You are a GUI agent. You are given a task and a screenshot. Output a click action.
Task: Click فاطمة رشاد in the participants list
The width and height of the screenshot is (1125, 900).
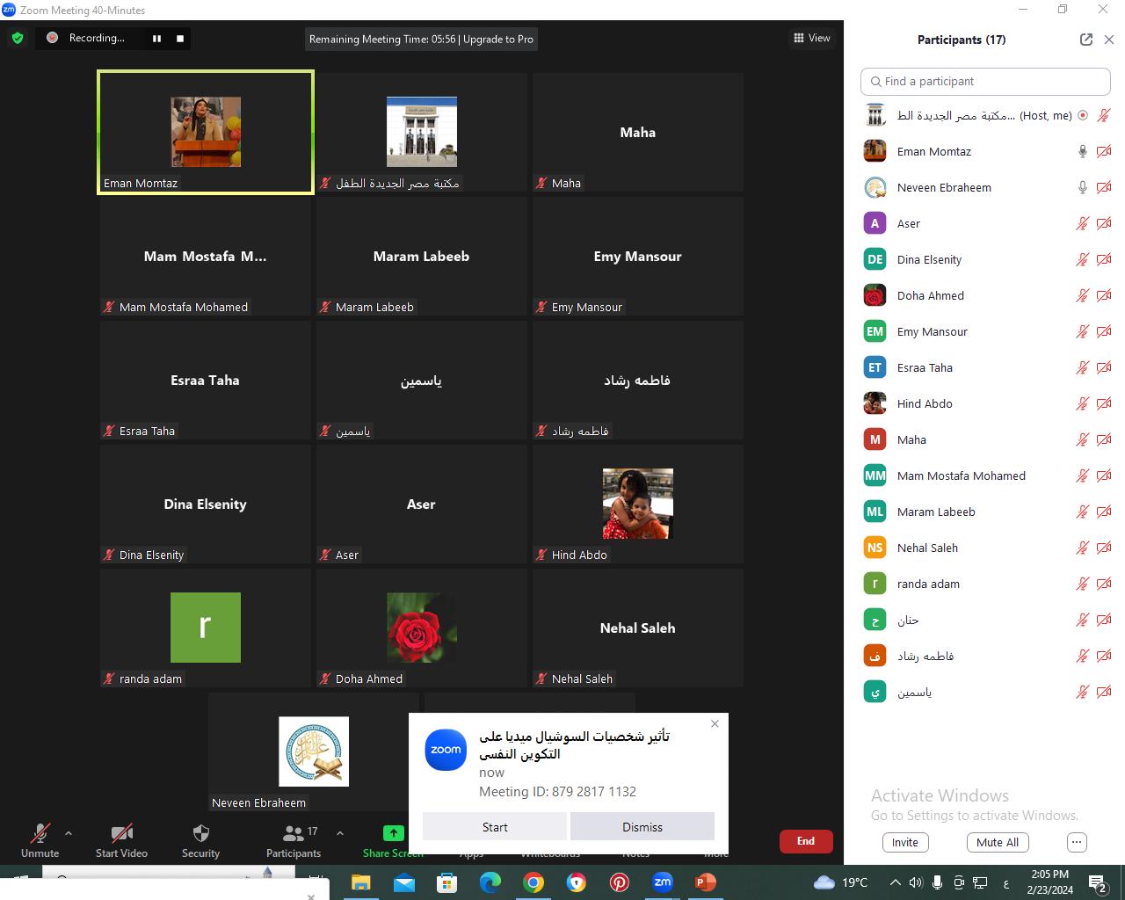coord(925,656)
